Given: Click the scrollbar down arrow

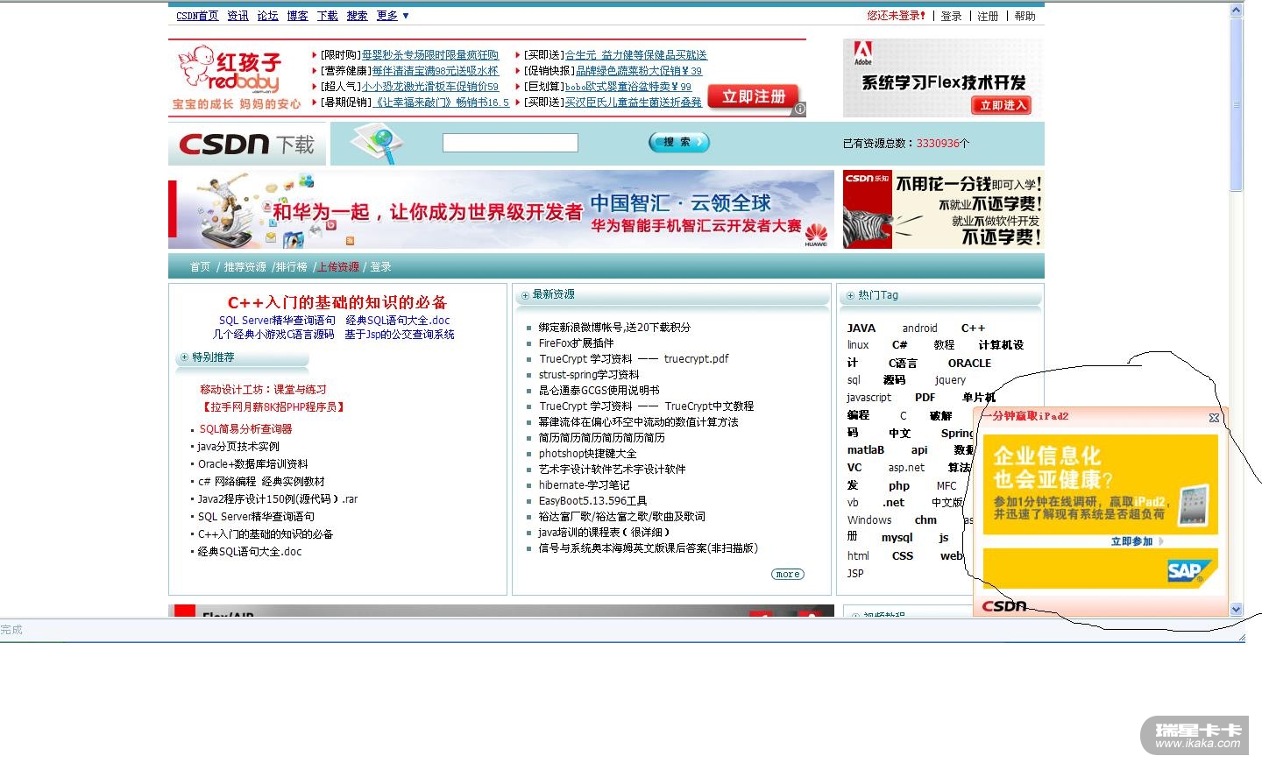Looking at the screenshot, I should pyautogui.click(x=1237, y=609).
